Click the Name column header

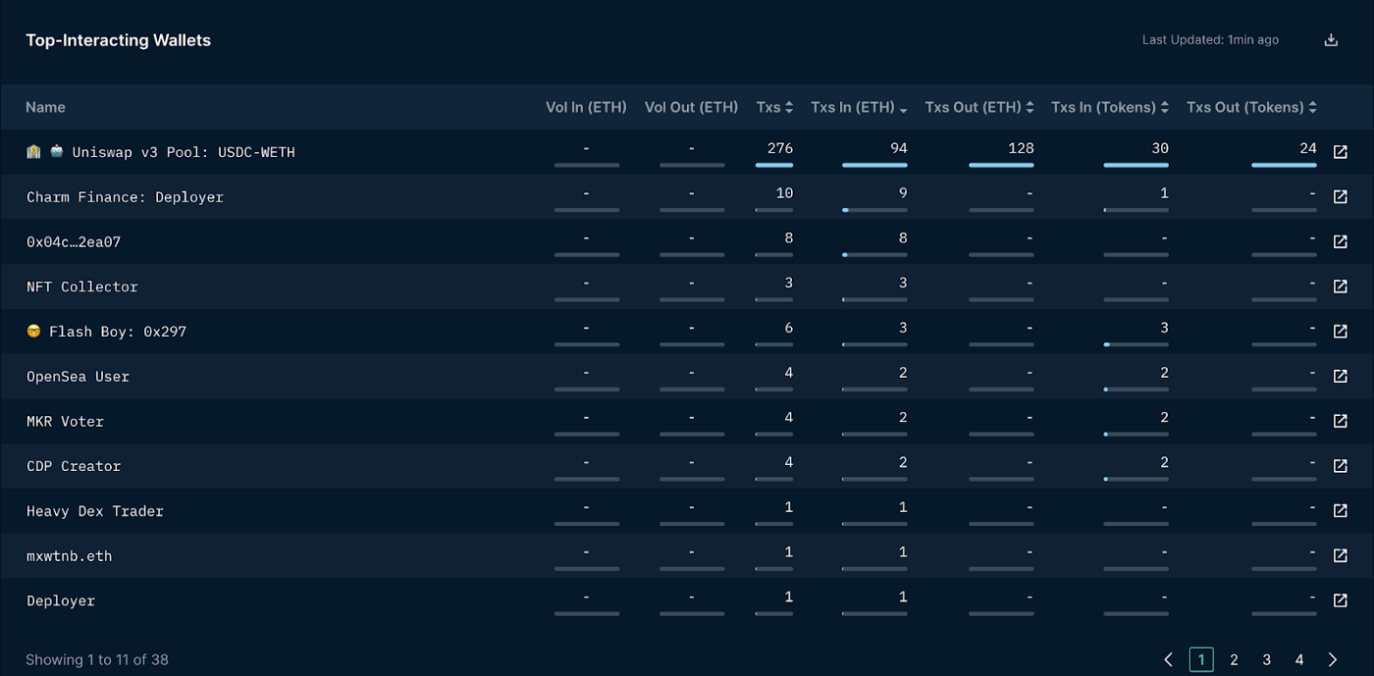pos(45,107)
